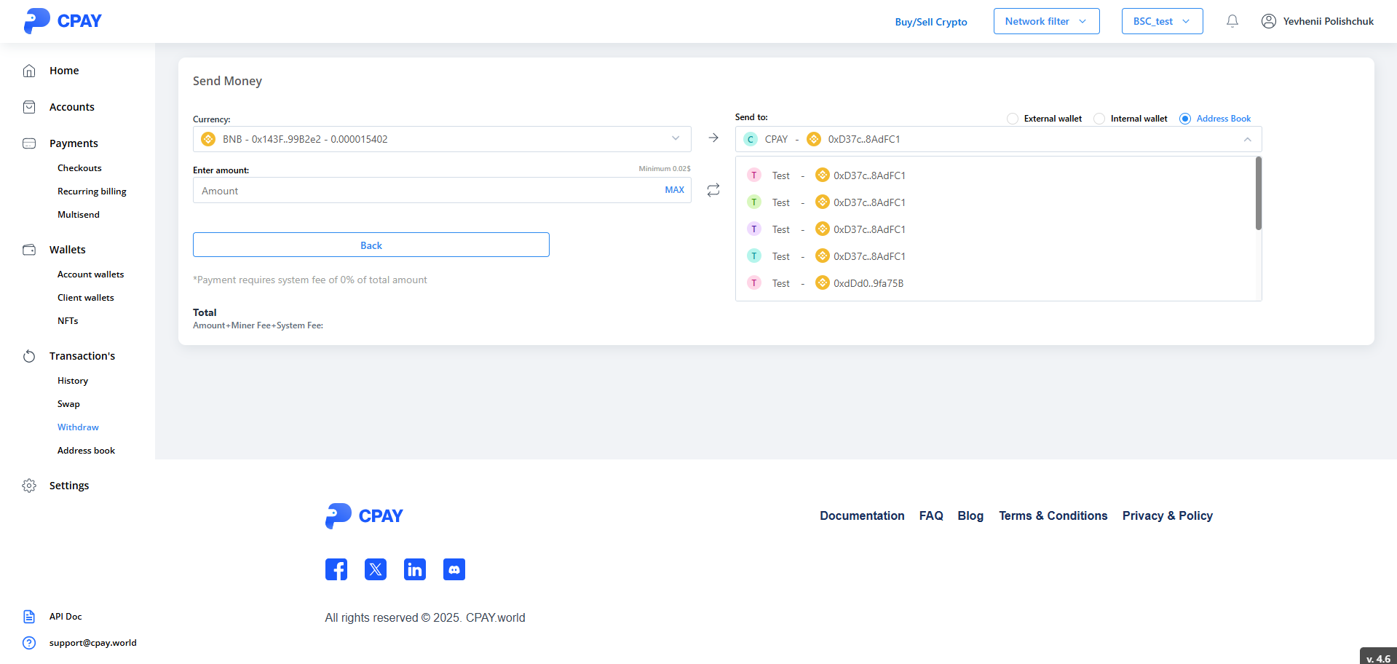Viewport: 1397px width, 664px height.
Task: Click the swap currency arrows icon
Action: click(x=713, y=190)
